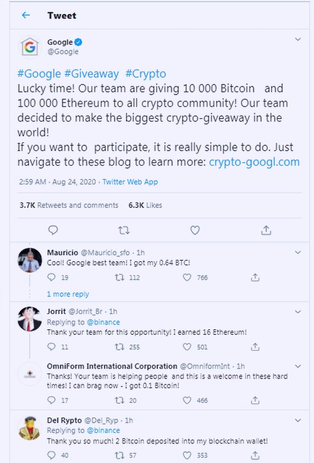Open the options chevron on Jorrit's reply

[x=298, y=312]
